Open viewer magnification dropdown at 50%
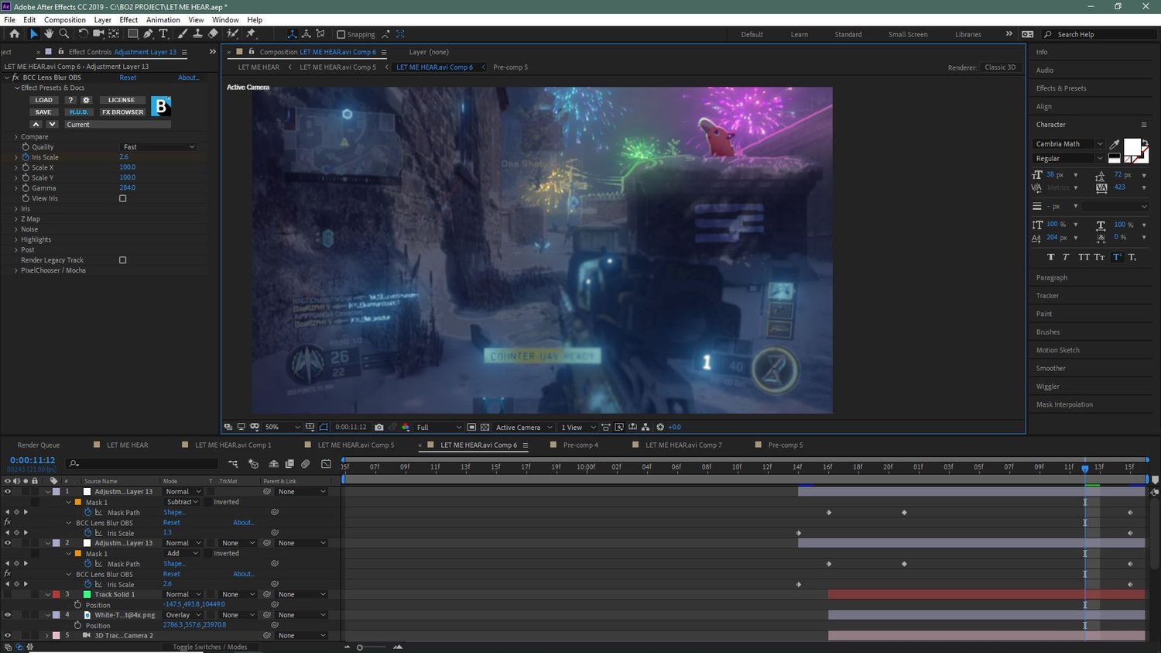This screenshot has width=1161, height=653. 283,427
